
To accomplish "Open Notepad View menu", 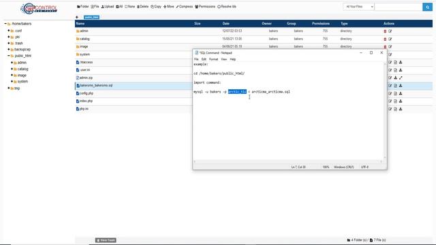I will 224,59.
